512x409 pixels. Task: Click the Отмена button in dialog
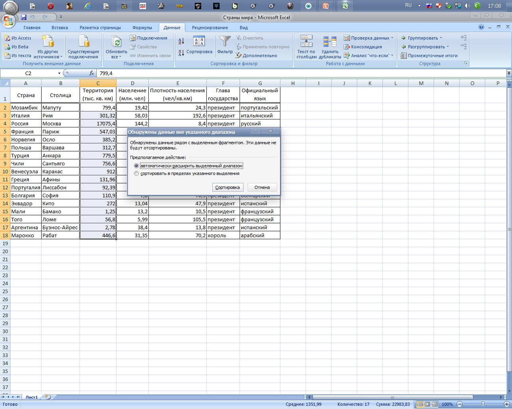262,187
